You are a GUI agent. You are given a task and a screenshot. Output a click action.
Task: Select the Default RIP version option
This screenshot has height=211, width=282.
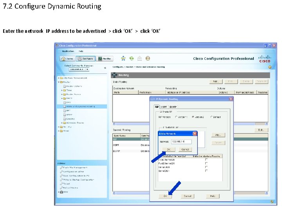tap(211, 117)
